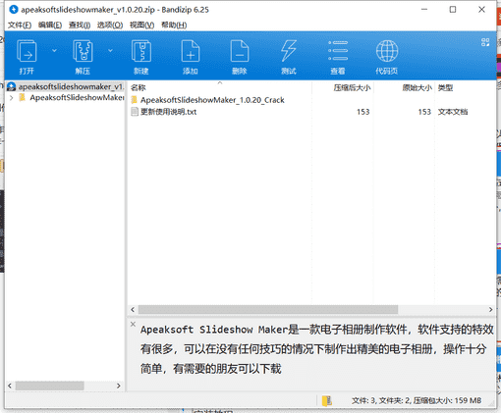Click the original size 153 cell

pyautogui.click(x=424, y=112)
